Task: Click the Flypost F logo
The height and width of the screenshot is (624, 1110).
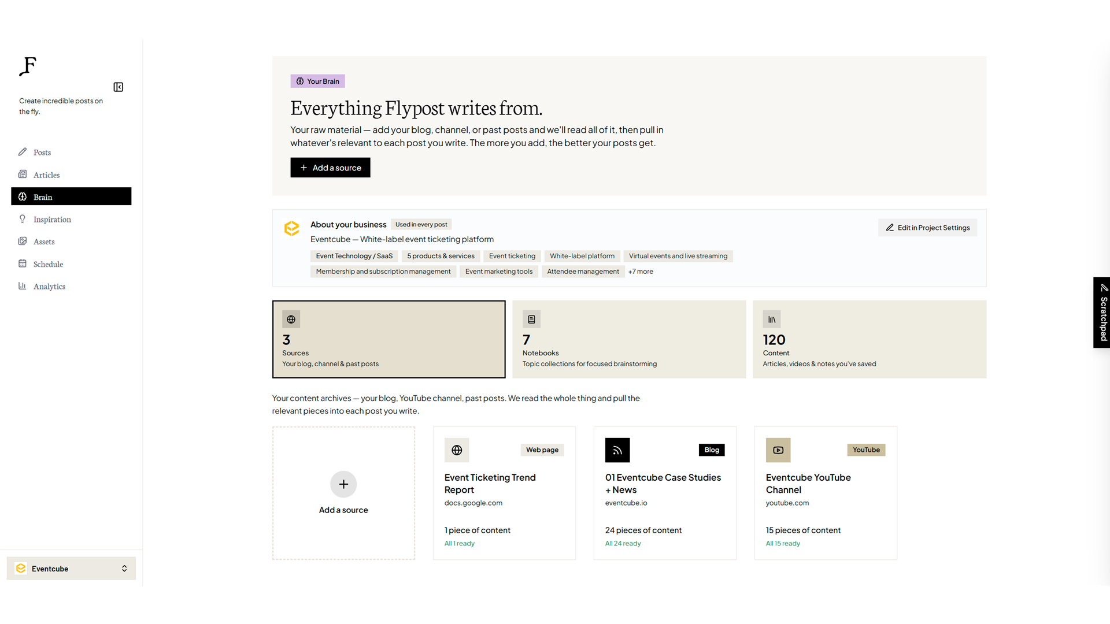Action: 28,66
